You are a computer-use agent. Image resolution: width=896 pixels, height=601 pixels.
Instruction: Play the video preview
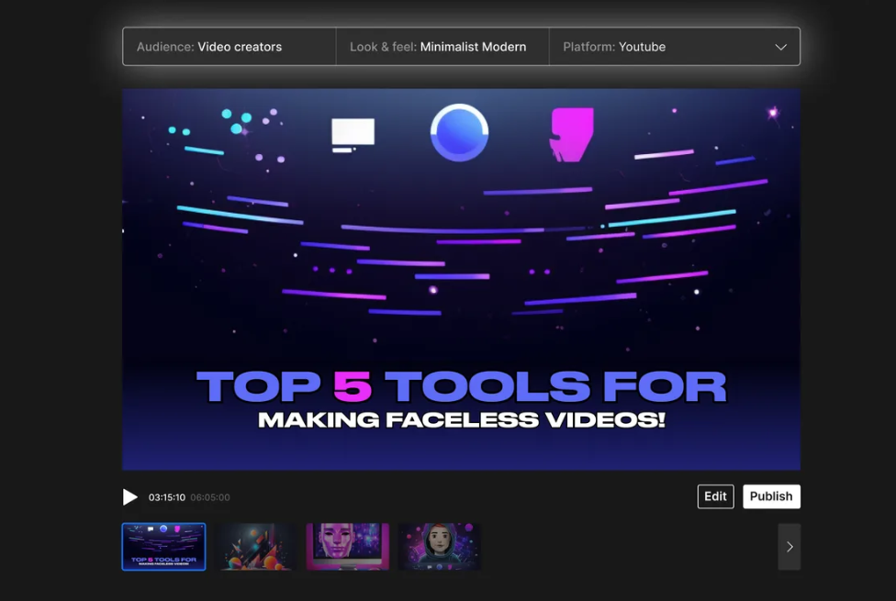pyautogui.click(x=130, y=497)
